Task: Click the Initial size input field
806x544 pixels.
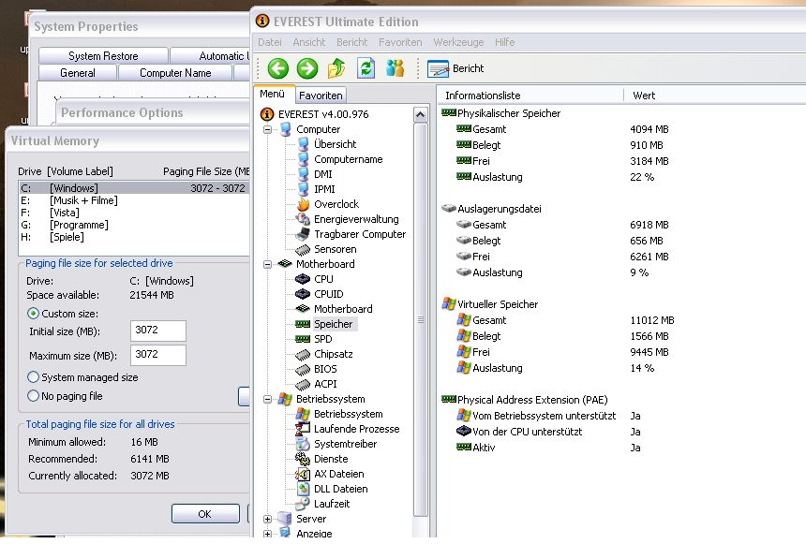Action: pos(158,331)
